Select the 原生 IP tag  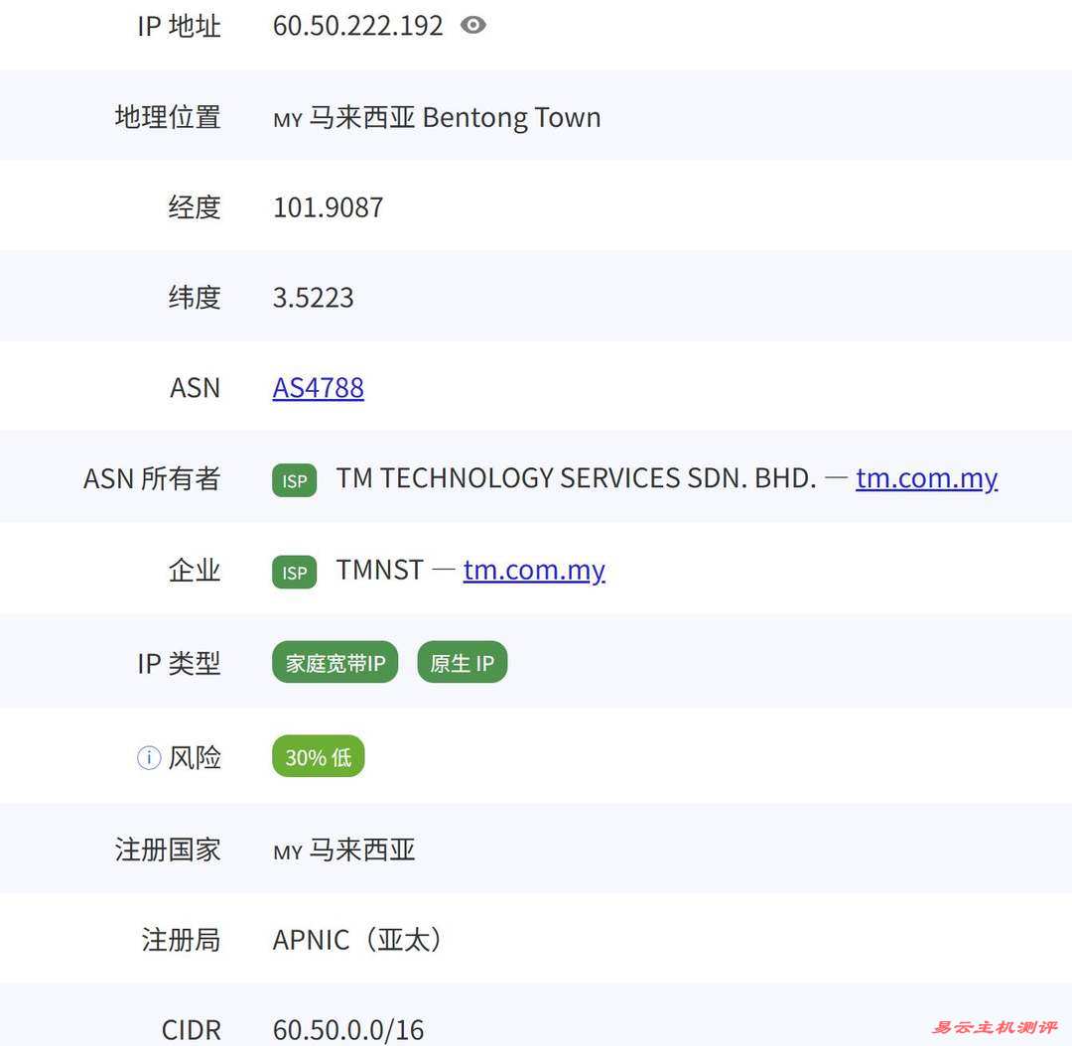point(462,662)
